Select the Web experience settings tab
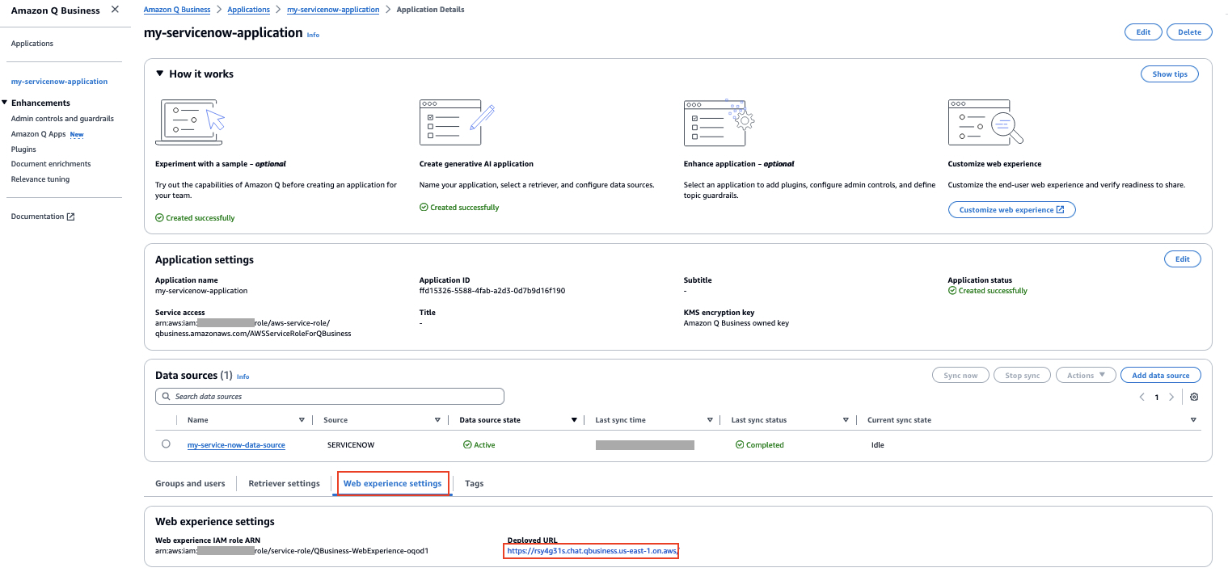This screenshot has height=572, width=1228. pos(392,483)
